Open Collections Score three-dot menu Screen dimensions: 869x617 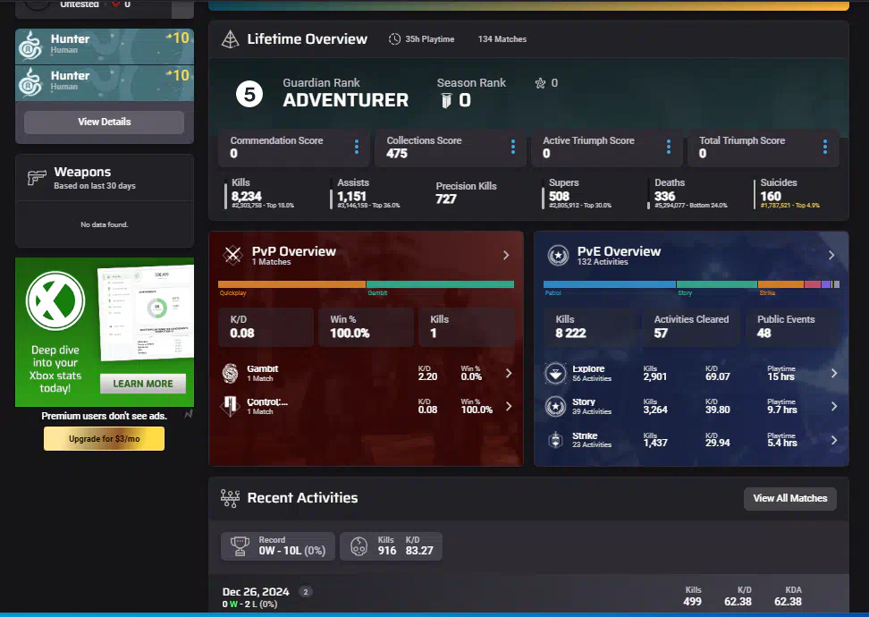(512, 147)
